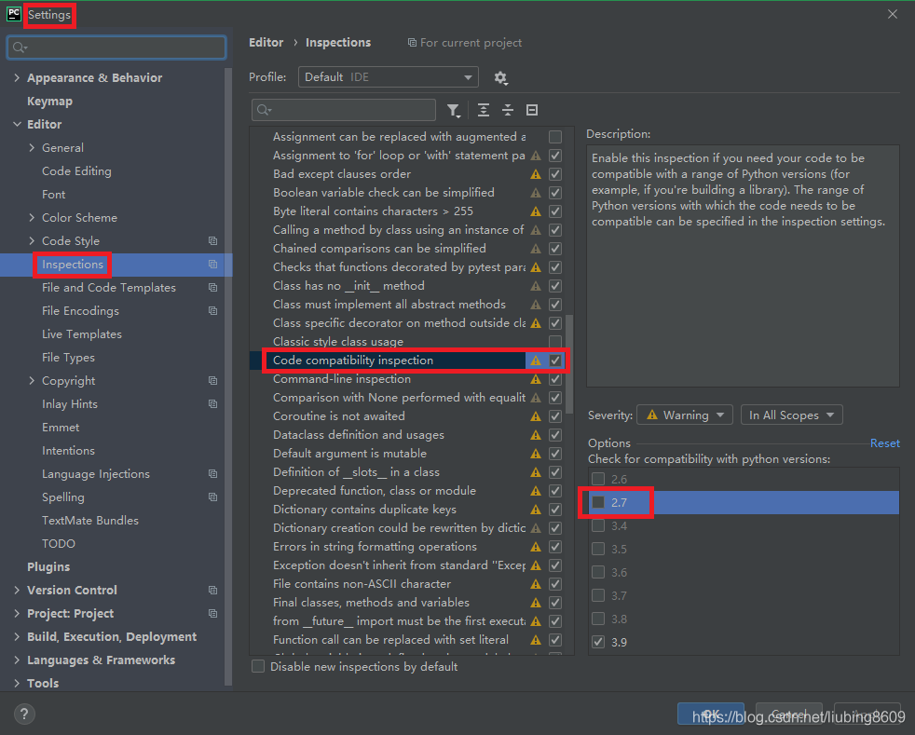
Task: Open the Severity Warning dropdown
Action: point(684,415)
